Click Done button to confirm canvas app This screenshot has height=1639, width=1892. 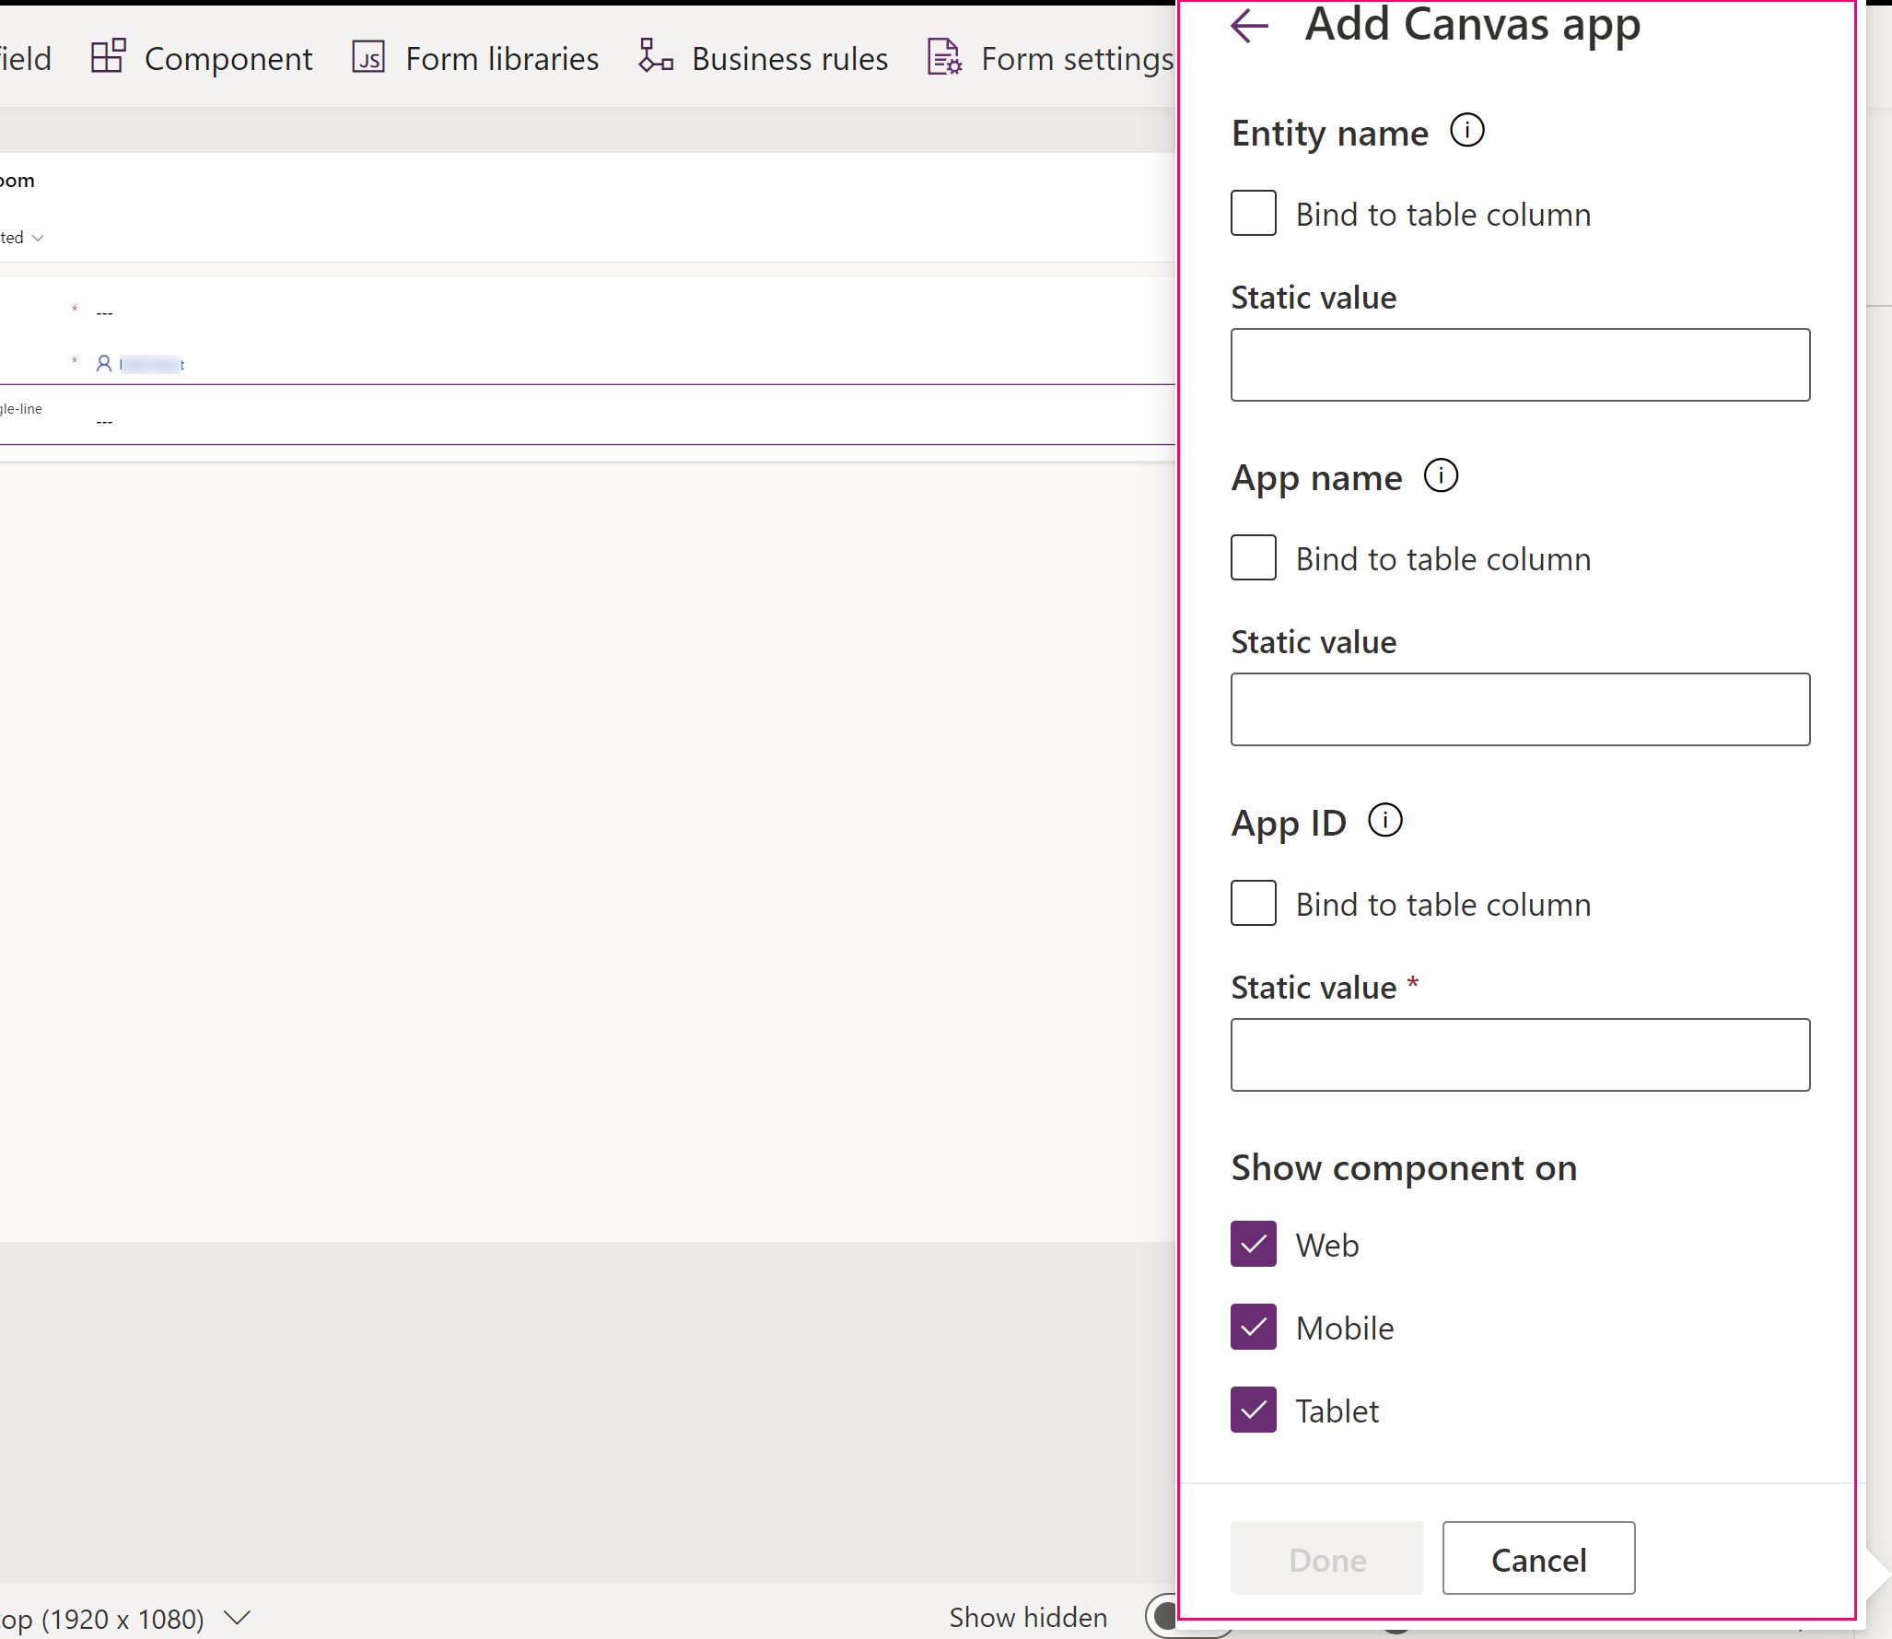[1329, 1557]
